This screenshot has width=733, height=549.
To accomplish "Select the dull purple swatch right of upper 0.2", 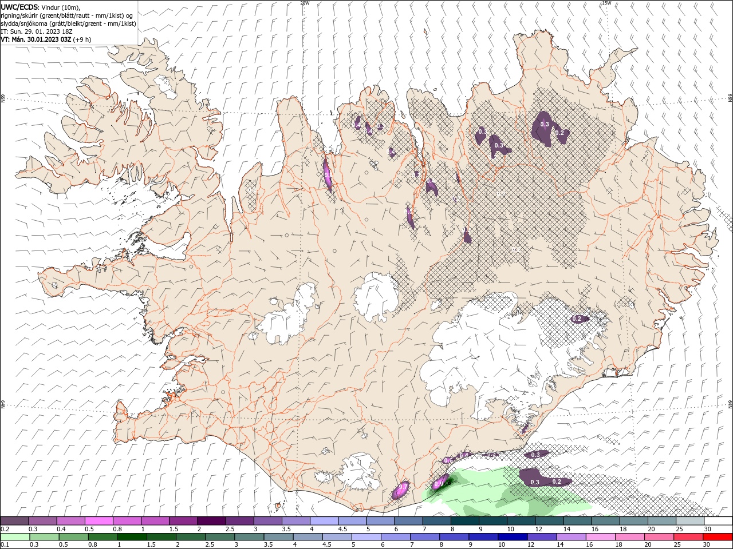I will coord(14,521).
